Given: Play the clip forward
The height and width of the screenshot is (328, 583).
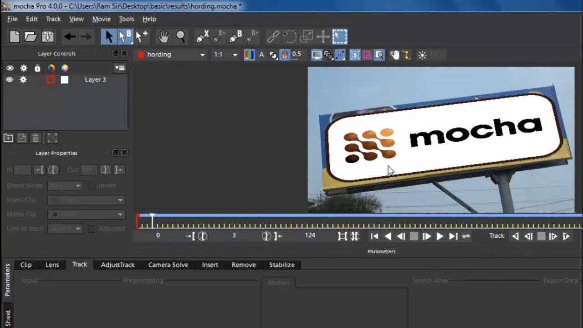Looking at the screenshot, I should click(x=440, y=236).
